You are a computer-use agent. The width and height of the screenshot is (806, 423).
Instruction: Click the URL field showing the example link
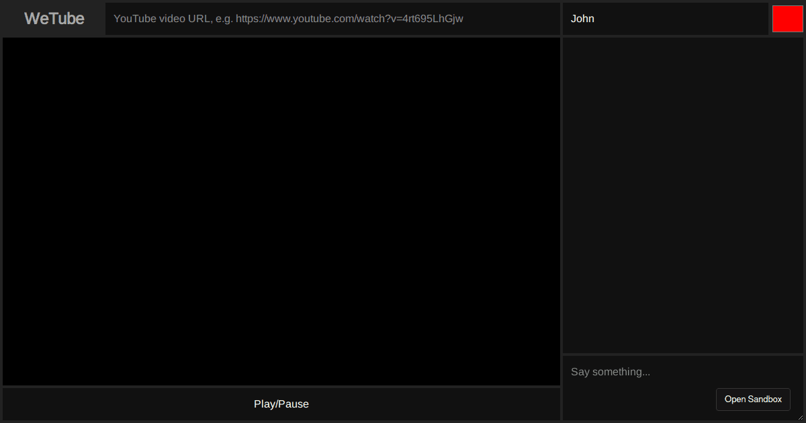(332, 18)
